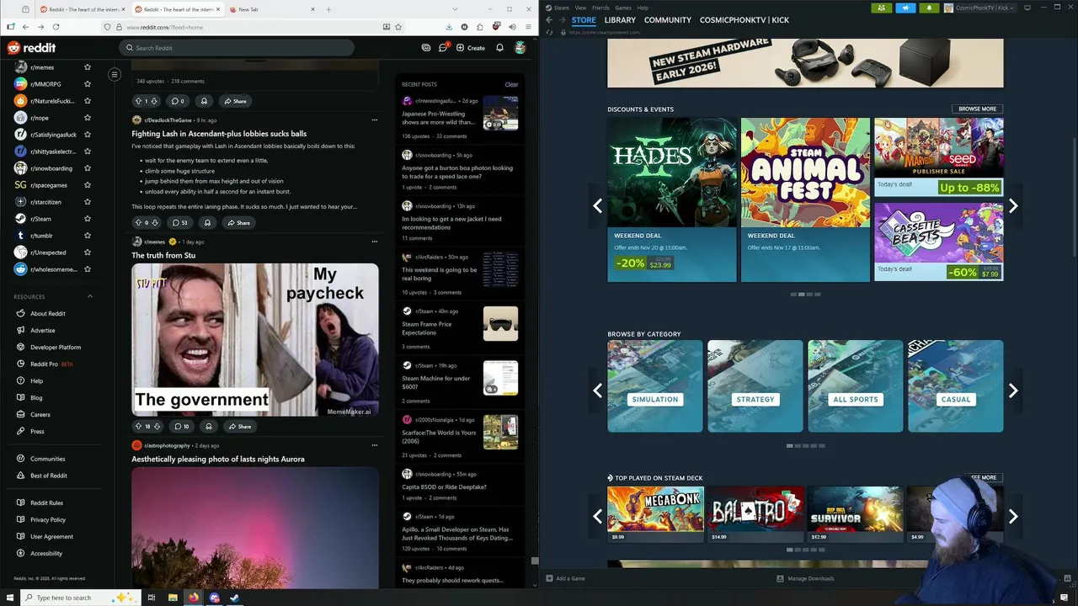Open options menu on The truth from Stu post

tap(375, 242)
